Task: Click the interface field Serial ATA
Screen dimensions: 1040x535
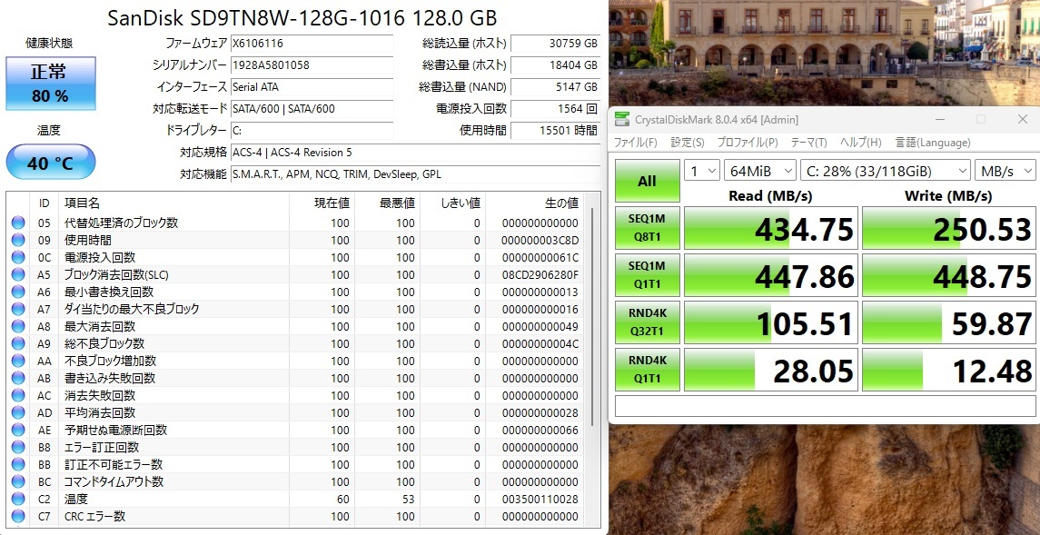Action: [x=312, y=87]
